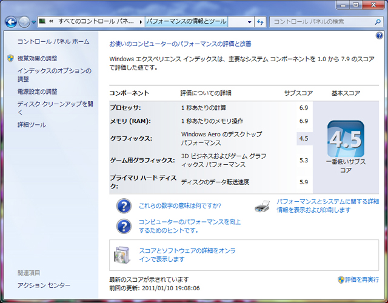Click question icon beside パフォーマンスを向上 hint
The width and height of the screenshot is (388, 303).
point(124,226)
